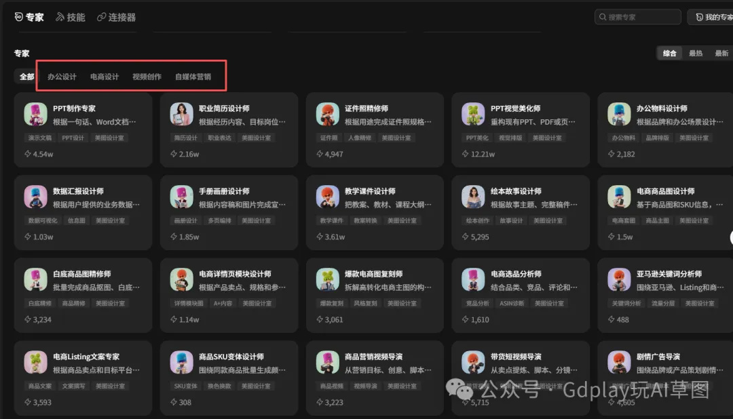Click the 亚马逊关键词分析师 avatar icon
The image size is (733, 419).
coord(619,280)
